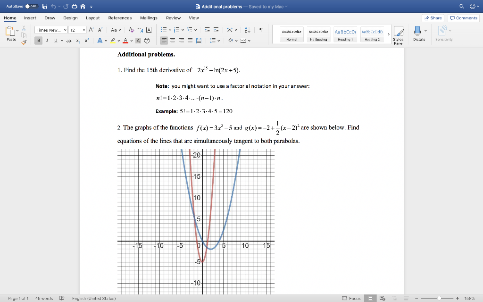Viewport: 483px width, 302px height.
Task: Click the Print icon in title bar
Action: pos(74,7)
